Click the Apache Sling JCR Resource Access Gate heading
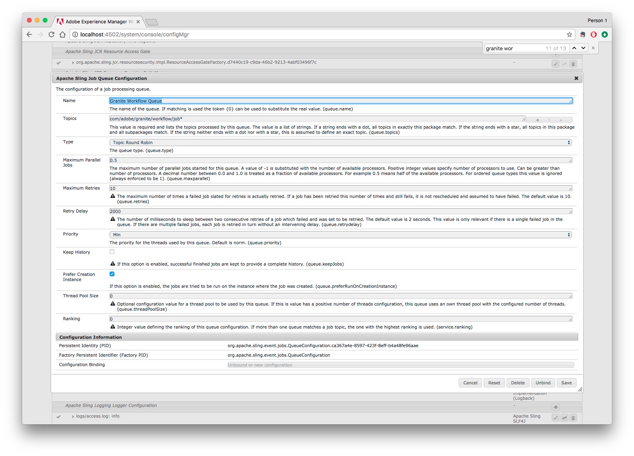 tap(108, 51)
